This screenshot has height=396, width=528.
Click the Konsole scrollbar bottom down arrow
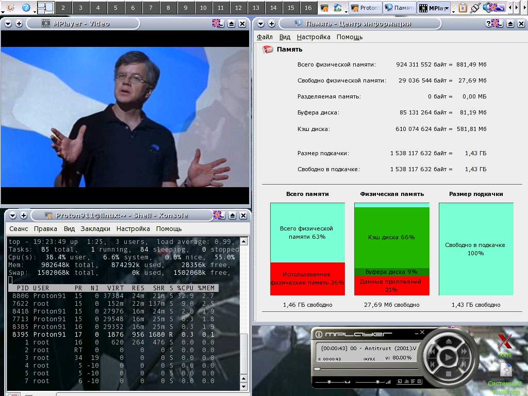click(x=244, y=387)
